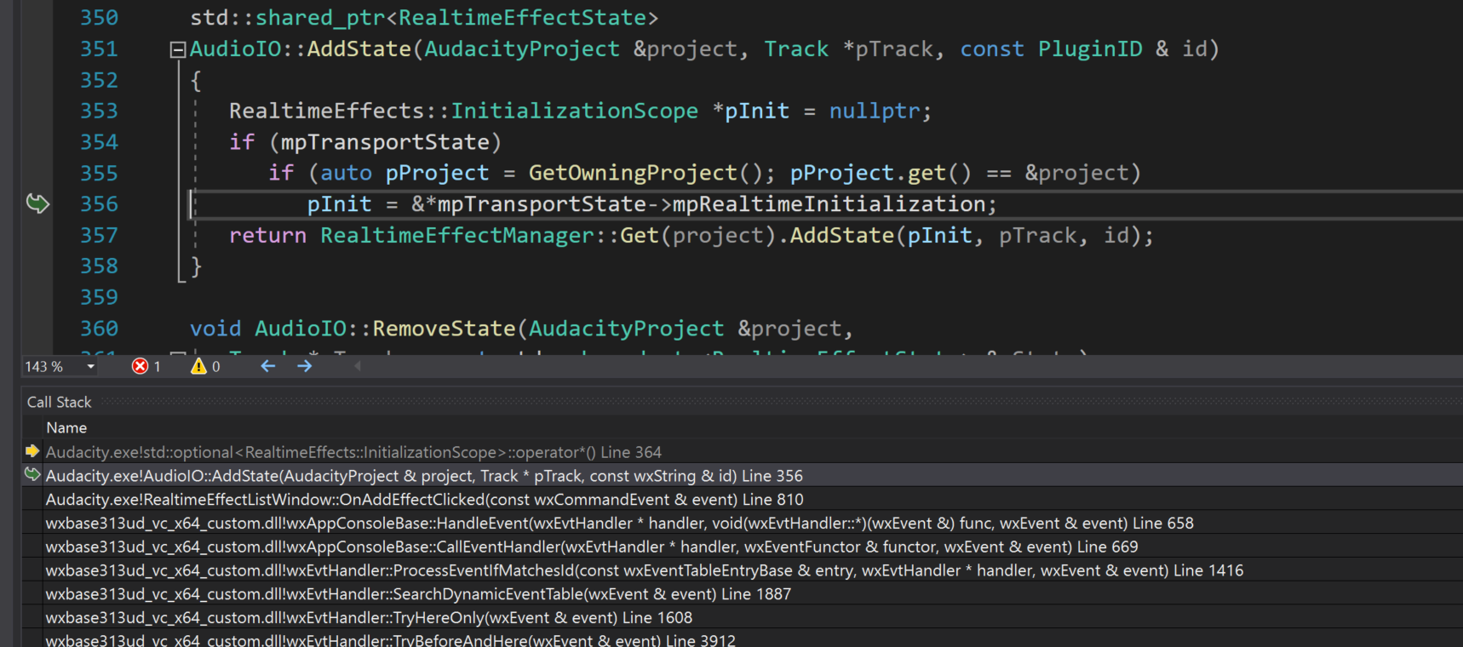
Task: Click RealtimeEffectState on line 350
Action: (x=523, y=18)
